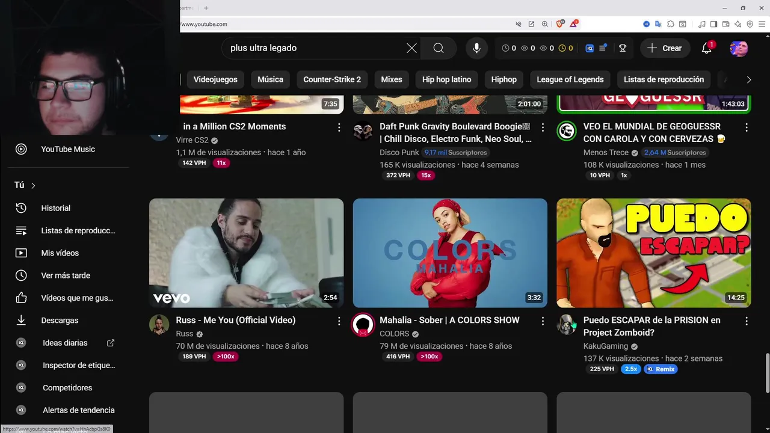Activate voice search microphone

click(476, 48)
